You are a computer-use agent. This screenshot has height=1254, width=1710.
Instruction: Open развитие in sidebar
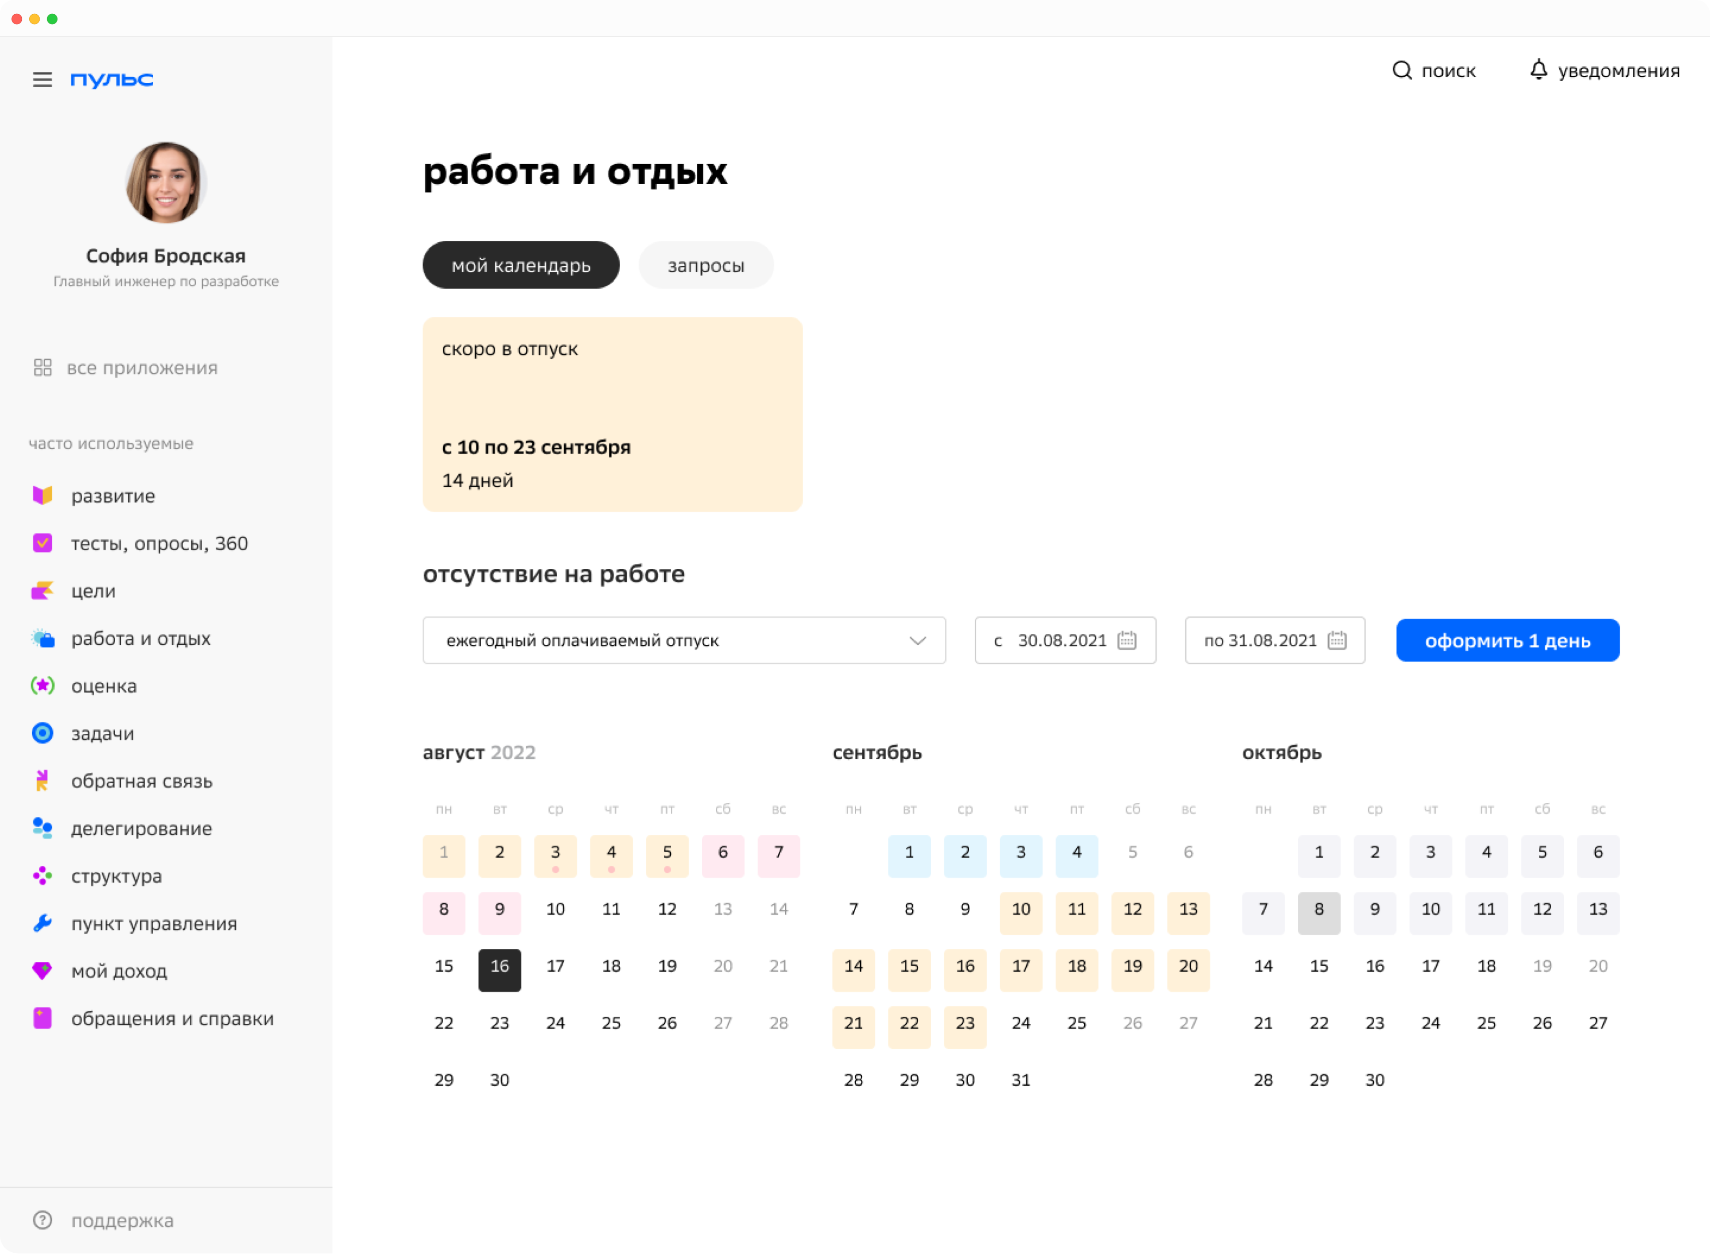(112, 496)
